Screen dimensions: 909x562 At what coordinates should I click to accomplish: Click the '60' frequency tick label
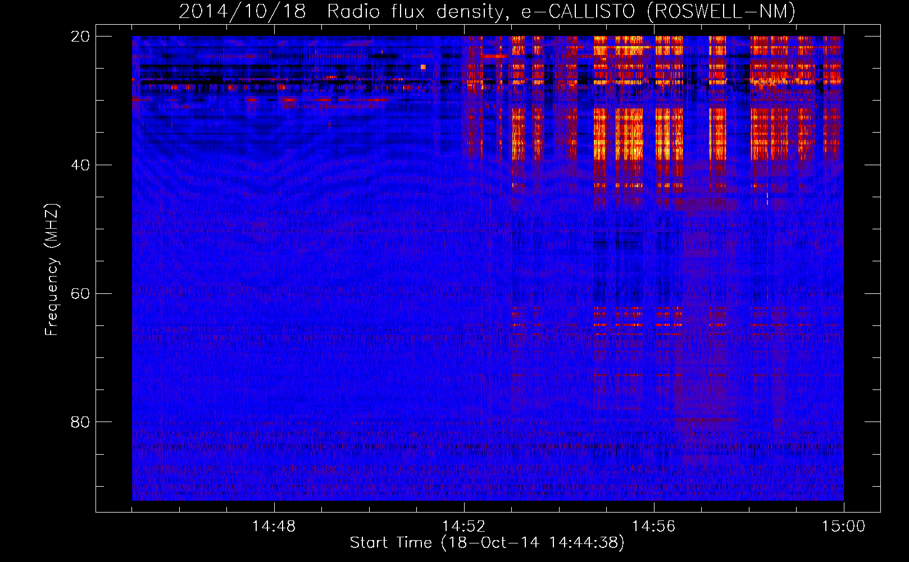point(80,294)
